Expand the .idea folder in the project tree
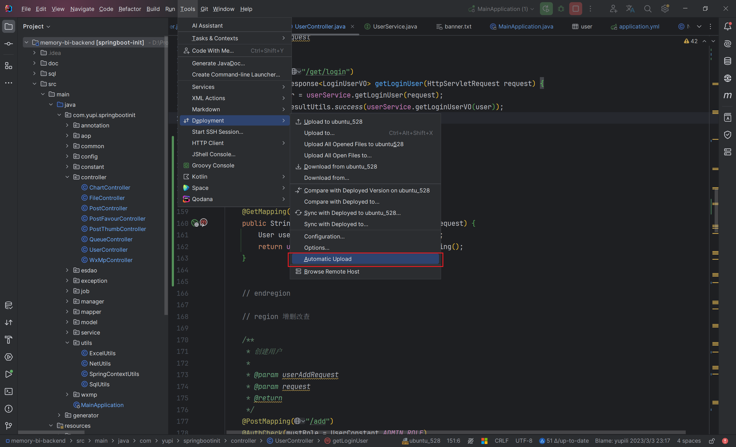Image resolution: width=736 pixels, height=447 pixels. coord(34,53)
